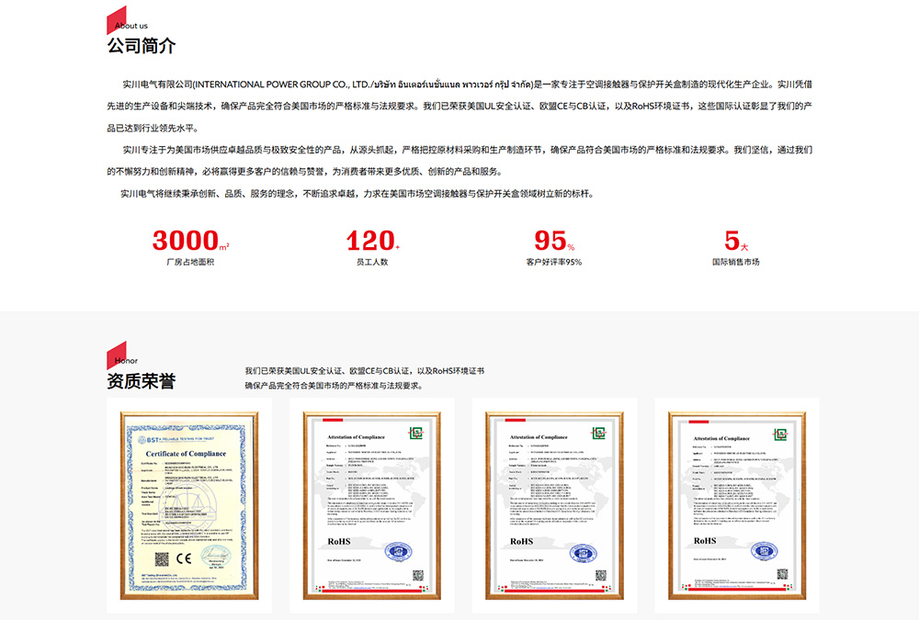This screenshot has width=919, height=620.
Task: Open the first RoHS certificate thumbnail
Action: 372,503
